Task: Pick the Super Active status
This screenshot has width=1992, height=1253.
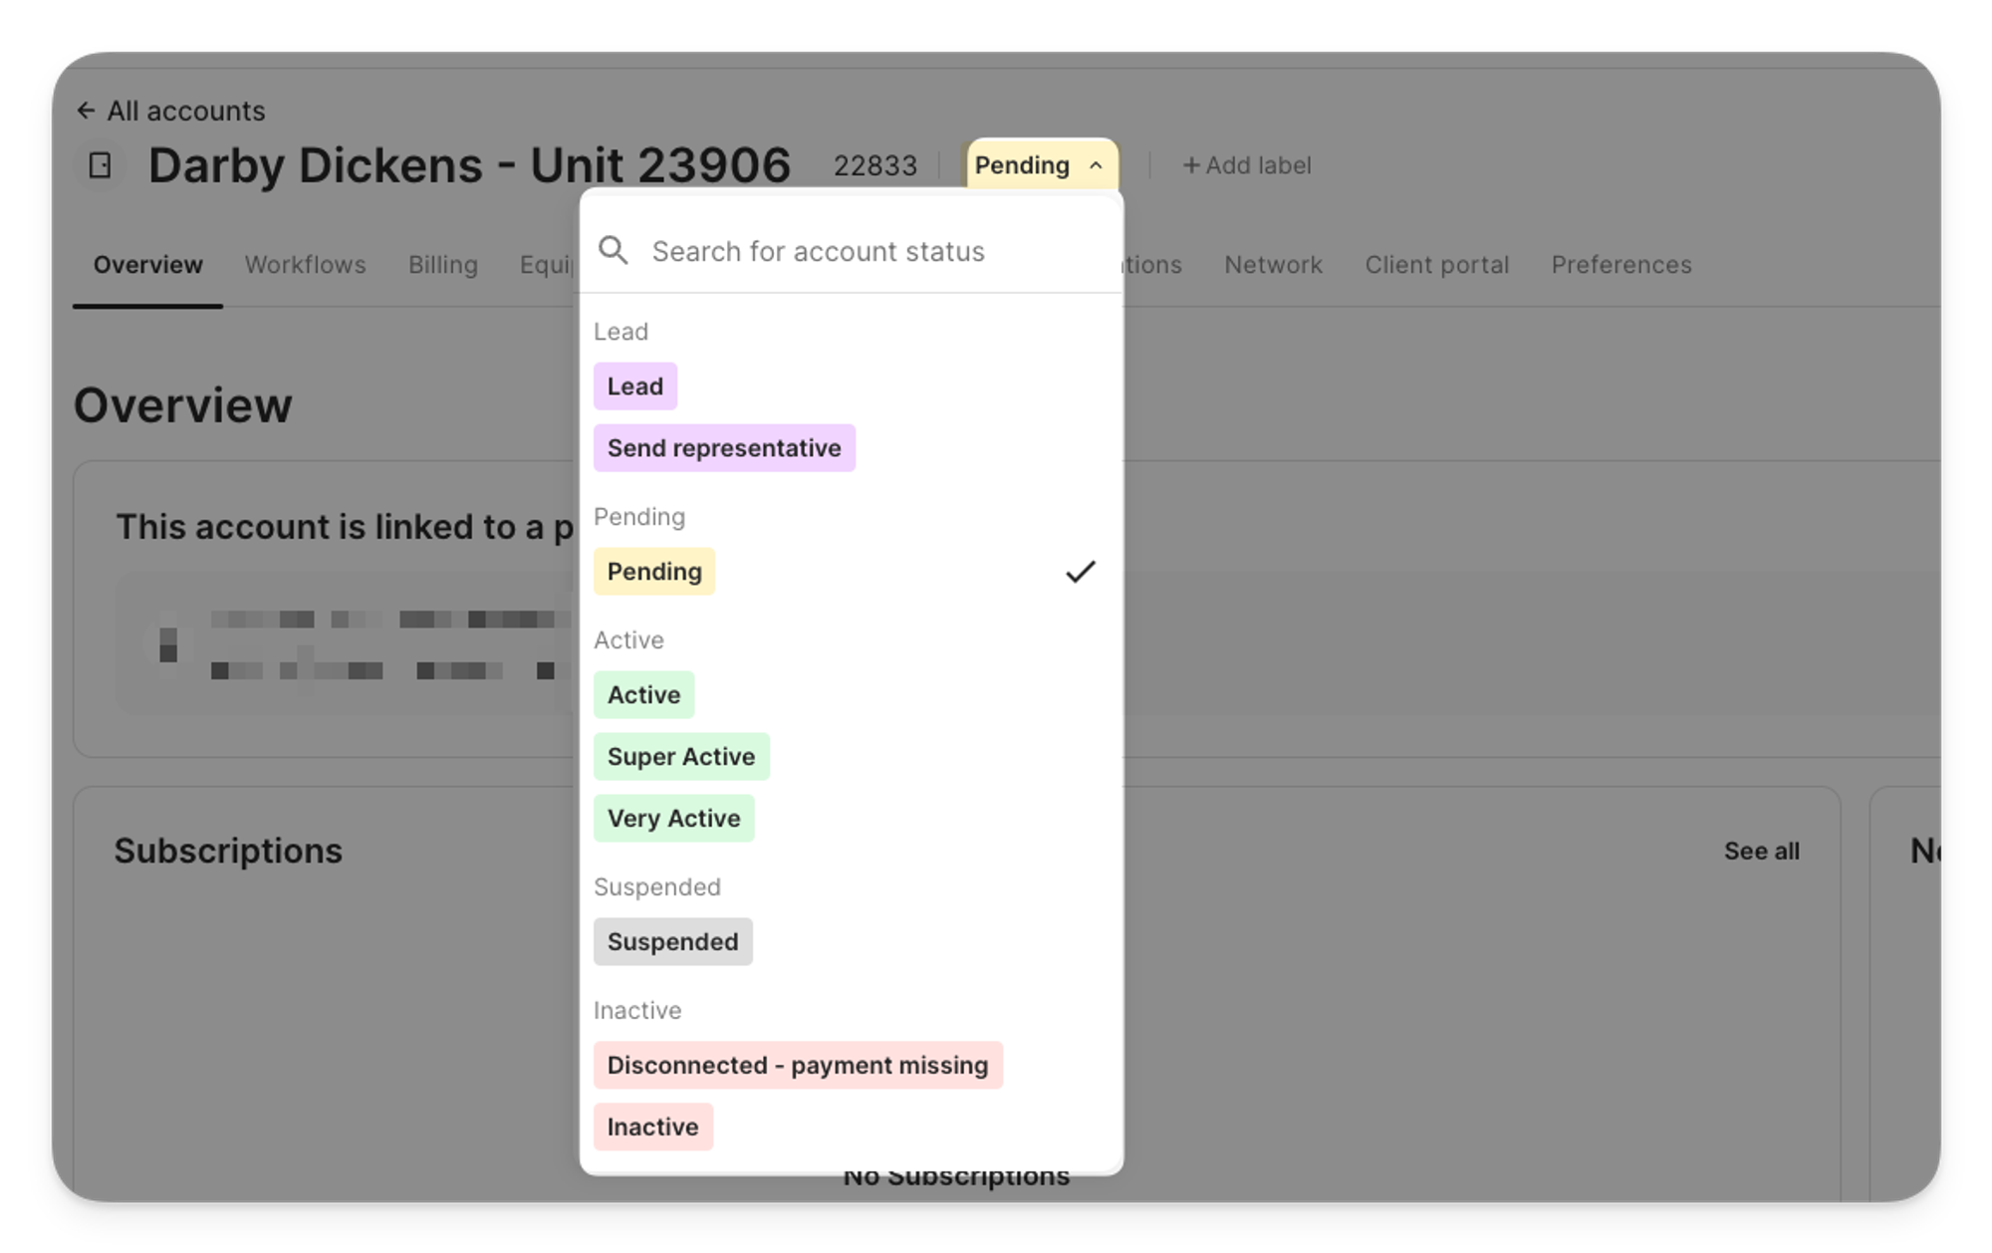Action: pos(681,757)
